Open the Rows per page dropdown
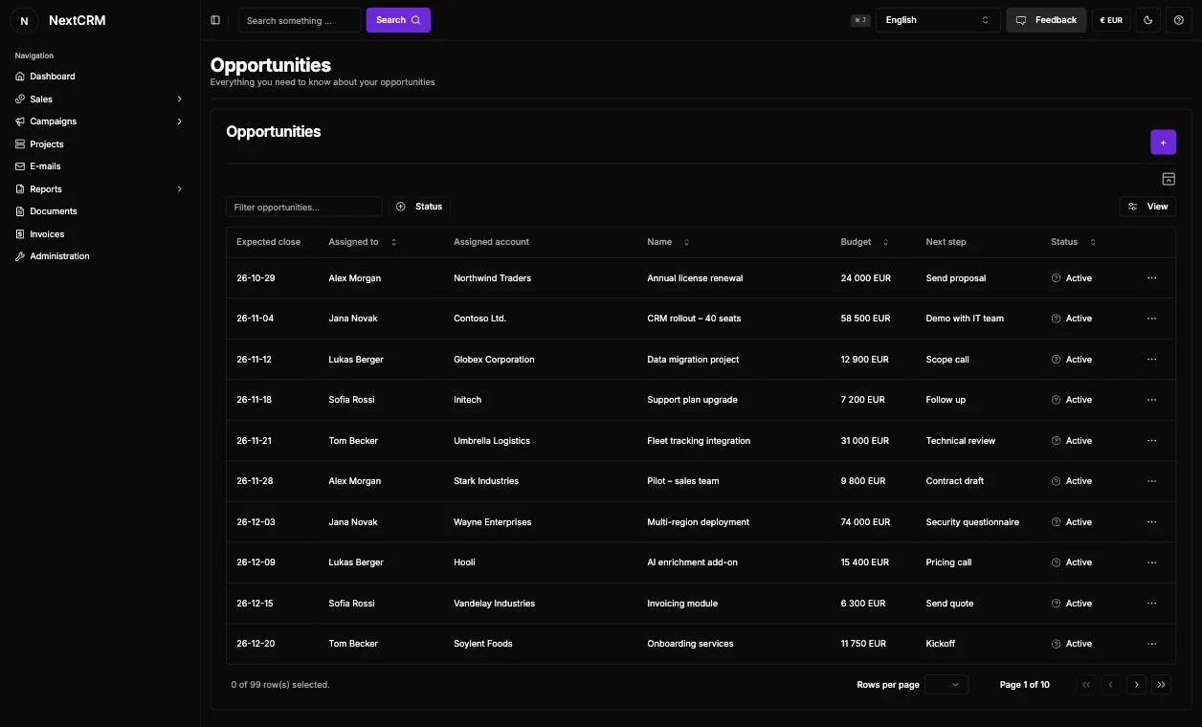Image resolution: width=1202 pixels, height=727 pixels. pyautogui.click(x=946, y=685)
